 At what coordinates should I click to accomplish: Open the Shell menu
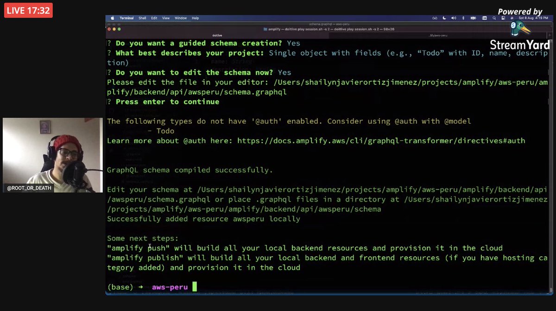click(142, 18)
